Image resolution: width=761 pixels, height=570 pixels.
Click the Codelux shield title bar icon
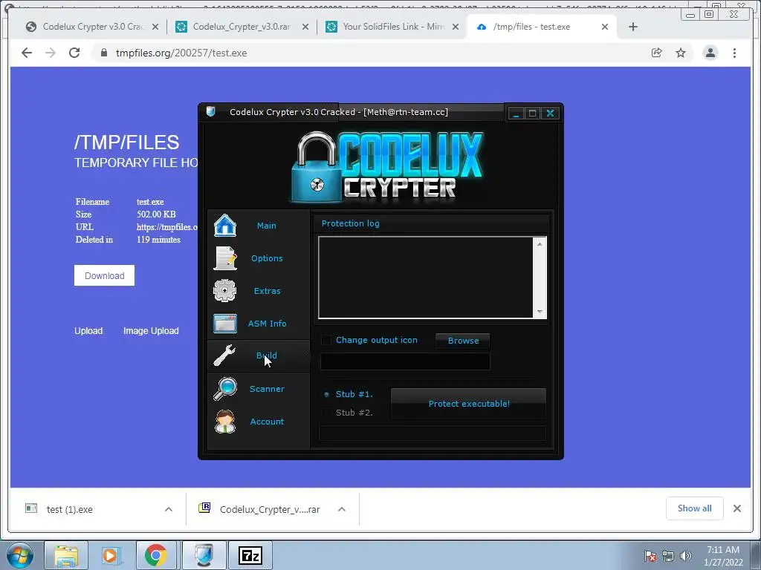[210, 111]
